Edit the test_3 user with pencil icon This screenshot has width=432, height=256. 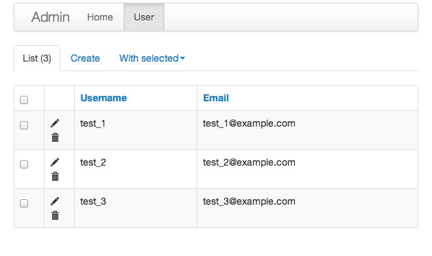[x=55, y=201]
